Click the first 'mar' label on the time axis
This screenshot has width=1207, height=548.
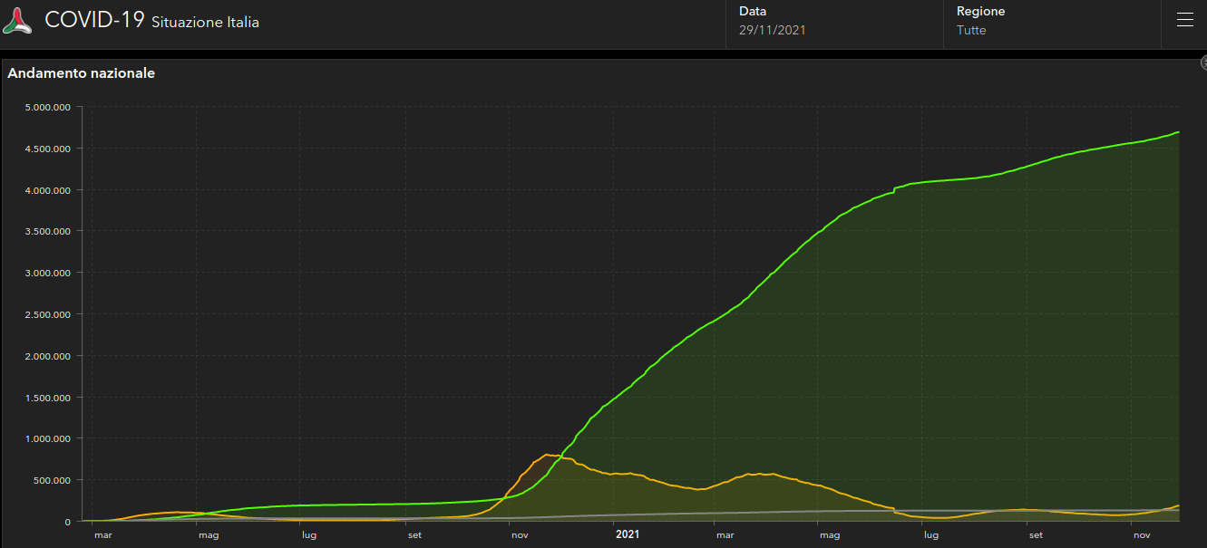[x=102, y=534]
